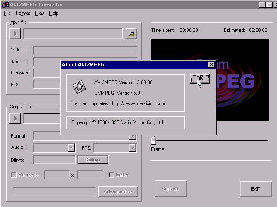Toggle the Resize to checkbox
This screenshot has height=207, width=277.
tap(14, 175)
